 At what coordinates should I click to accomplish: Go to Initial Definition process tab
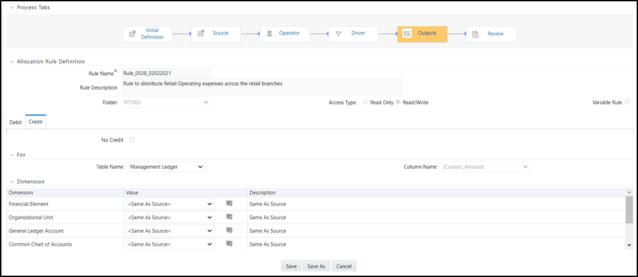pyautogui.click(x=147, y=34)
